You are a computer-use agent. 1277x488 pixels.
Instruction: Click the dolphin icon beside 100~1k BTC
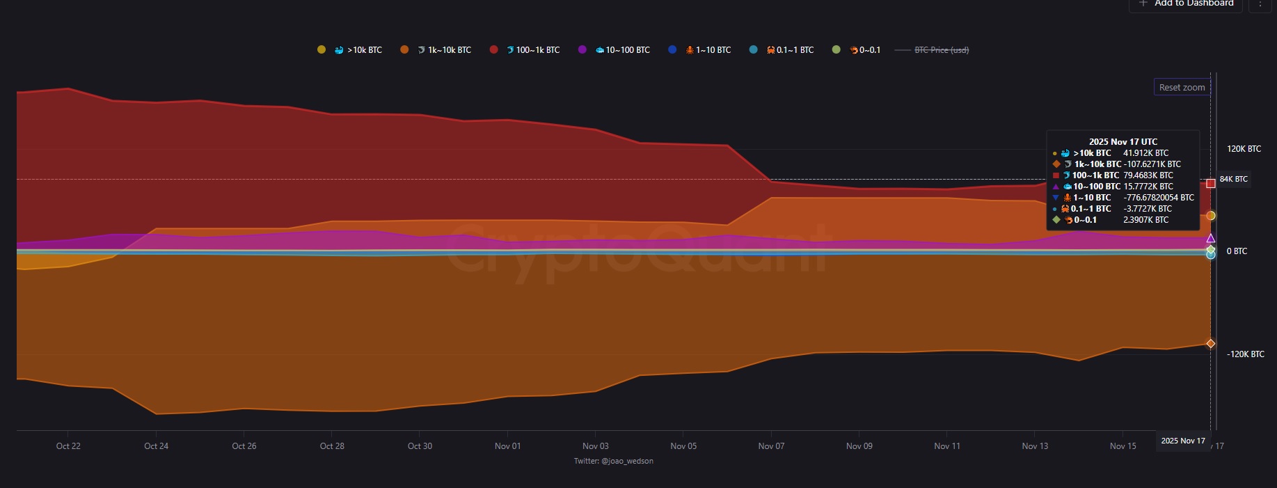pos(510,50)
